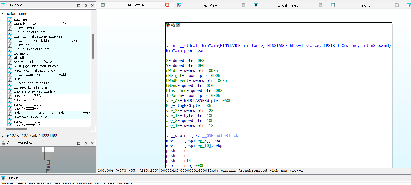Close the IDA View-A tab
Image resolution: width=411 pixels, height=185 pixels.
pos(167,5)
